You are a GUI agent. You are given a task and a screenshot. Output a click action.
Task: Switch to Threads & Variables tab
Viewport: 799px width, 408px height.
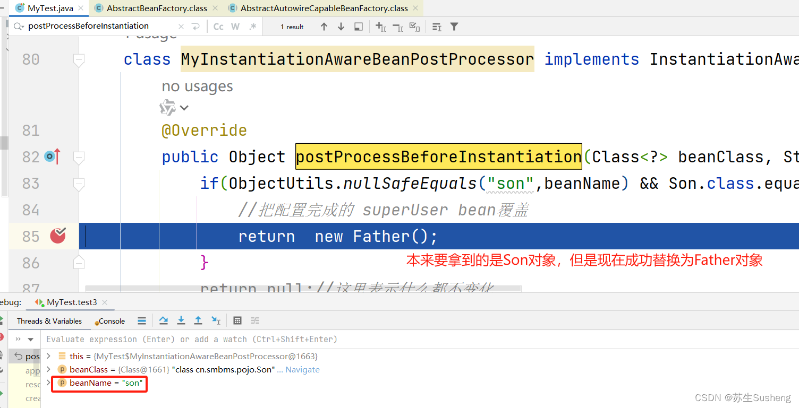click(x=49, y=321)
